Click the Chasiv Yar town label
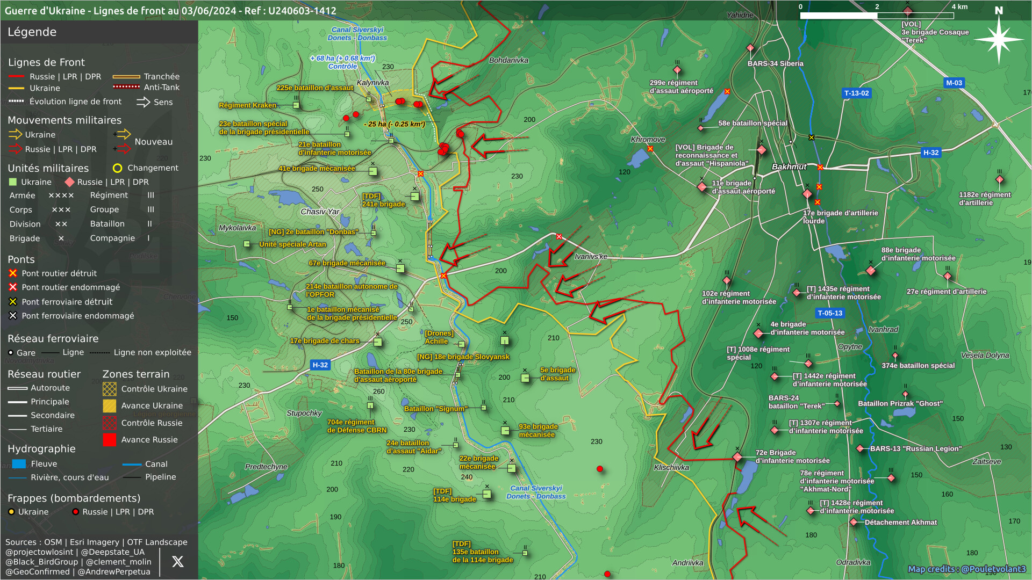Viewport: 1032px width, 580px height. (x=320, y=212)
